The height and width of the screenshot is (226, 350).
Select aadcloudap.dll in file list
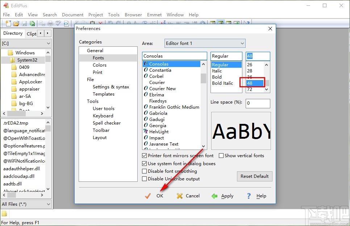coord(19,176)
